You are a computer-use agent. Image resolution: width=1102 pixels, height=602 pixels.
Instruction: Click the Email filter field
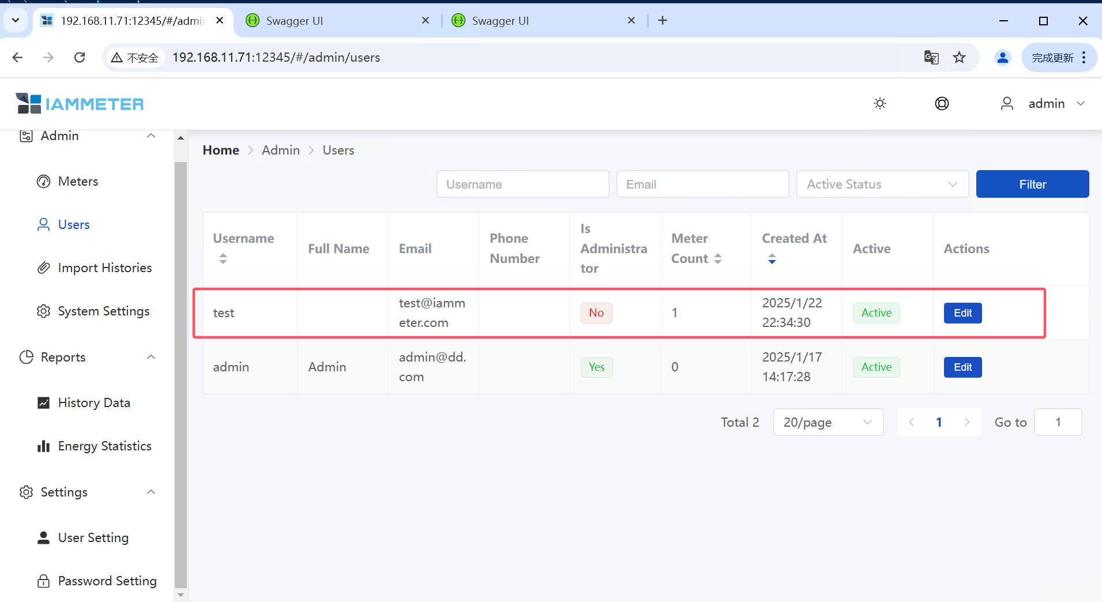pos(702,185)
